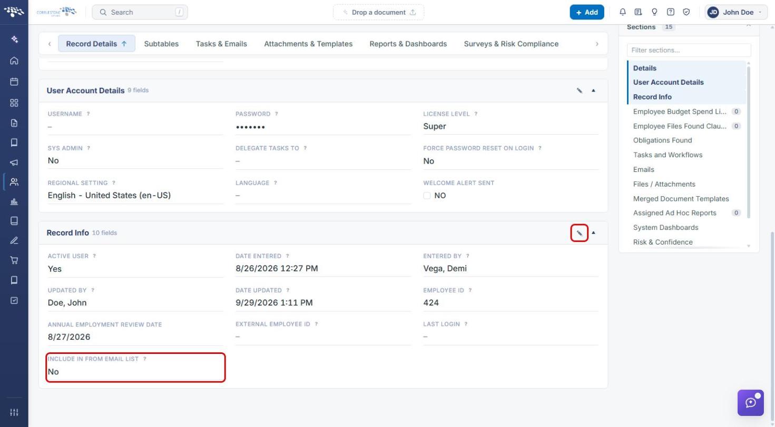
Task: Click the Entered By value Vega, Demi
Action: click(445, 269)
